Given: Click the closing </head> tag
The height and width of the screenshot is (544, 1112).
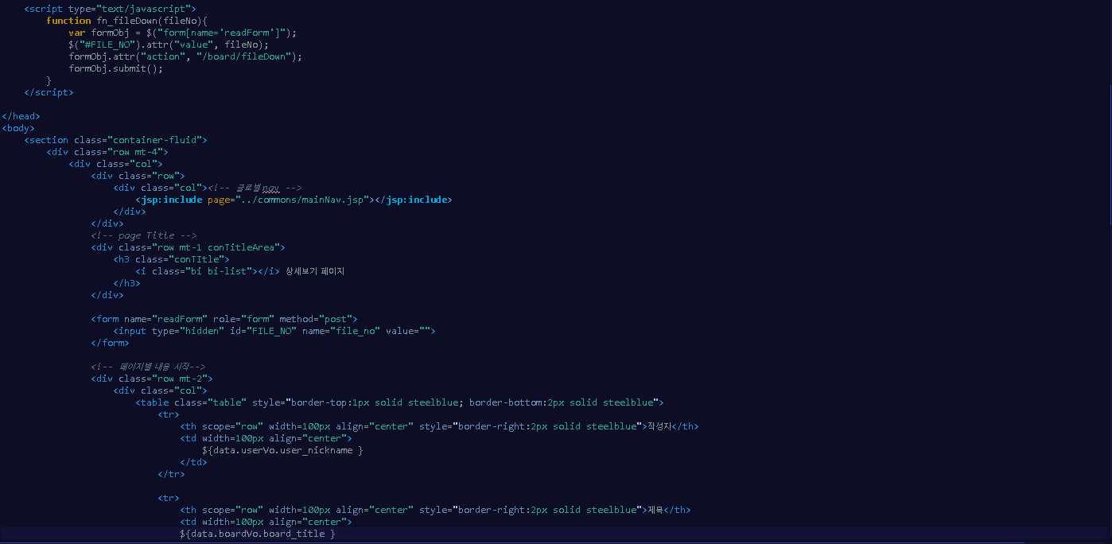Looking at the screenshot, I should 21,116.
